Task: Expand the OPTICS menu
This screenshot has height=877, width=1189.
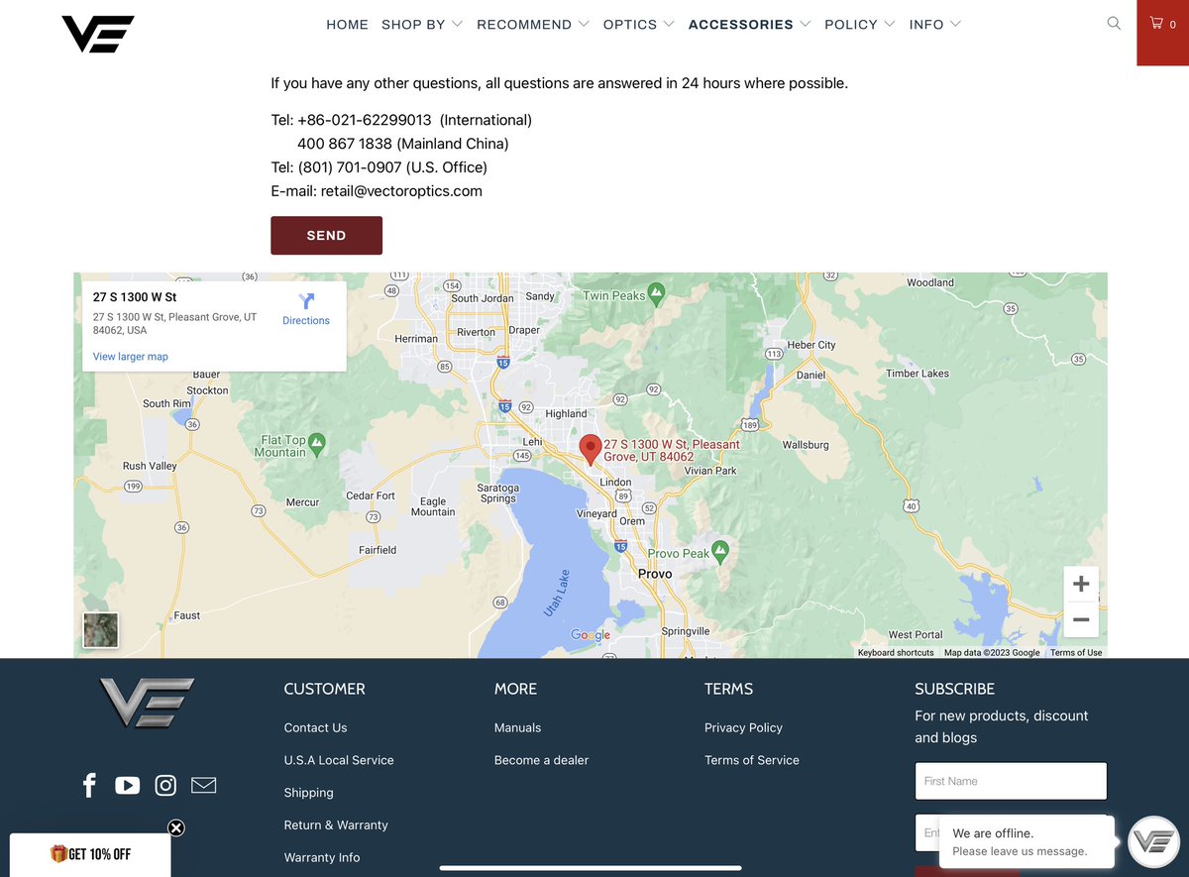Action: [x=639, y=24]
